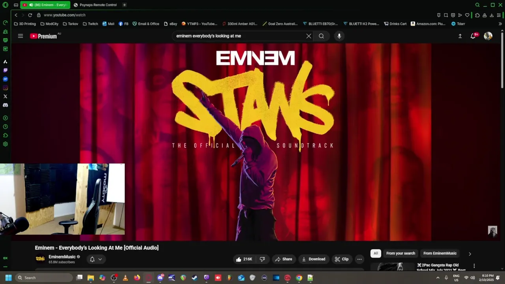
Task: Open Steam from the taskbar
Action: point(195,278)
